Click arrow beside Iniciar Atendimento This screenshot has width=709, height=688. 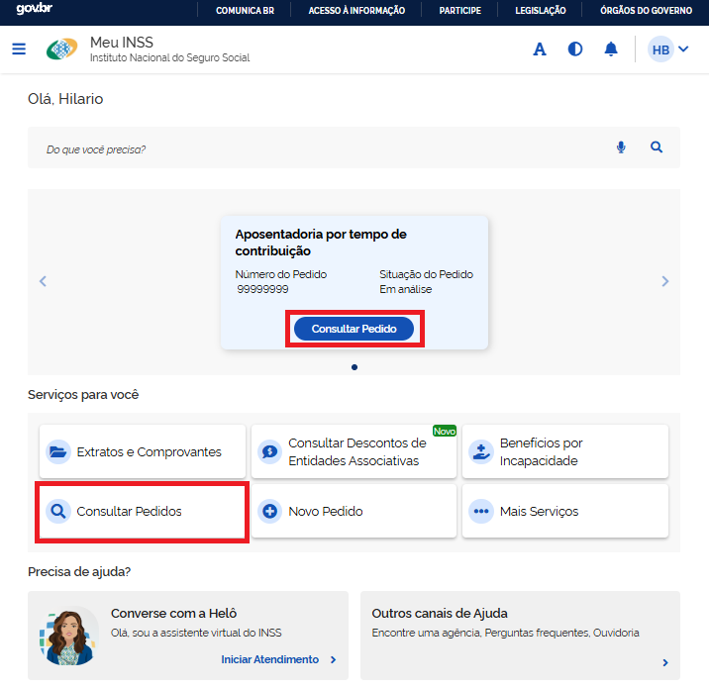334,659
